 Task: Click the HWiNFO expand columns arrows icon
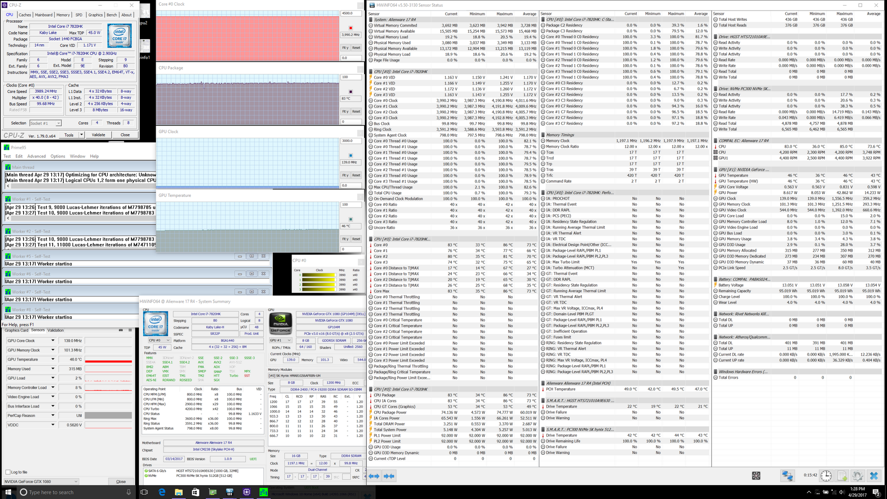pyautogui.click(x=374, y=476)
